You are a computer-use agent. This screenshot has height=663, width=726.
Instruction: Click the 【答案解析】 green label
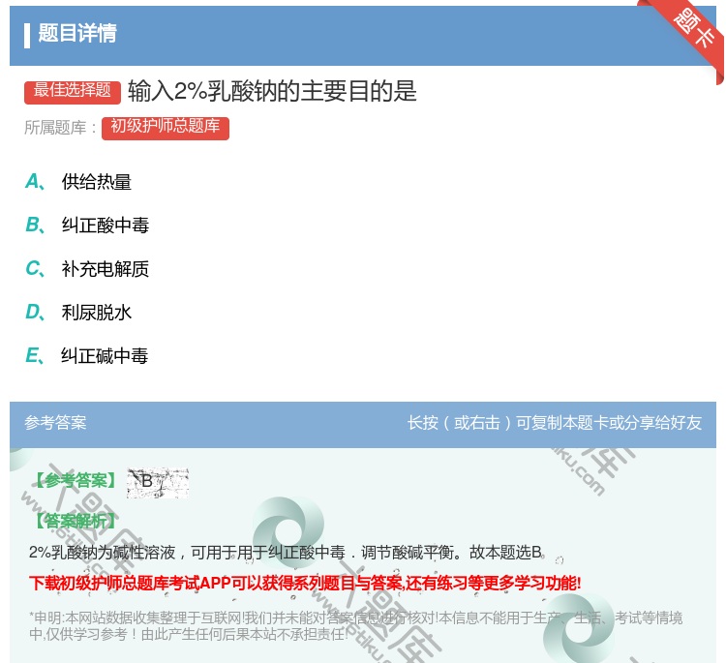click(76, 522)
